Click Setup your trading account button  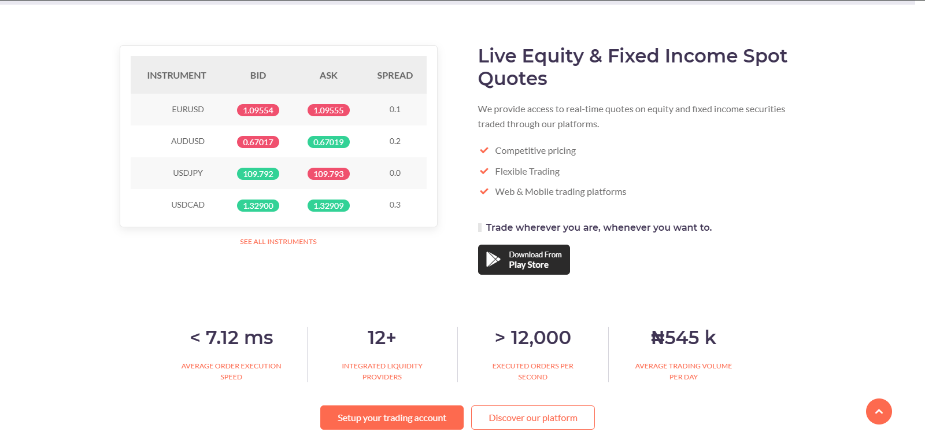(x=392, y=418)
